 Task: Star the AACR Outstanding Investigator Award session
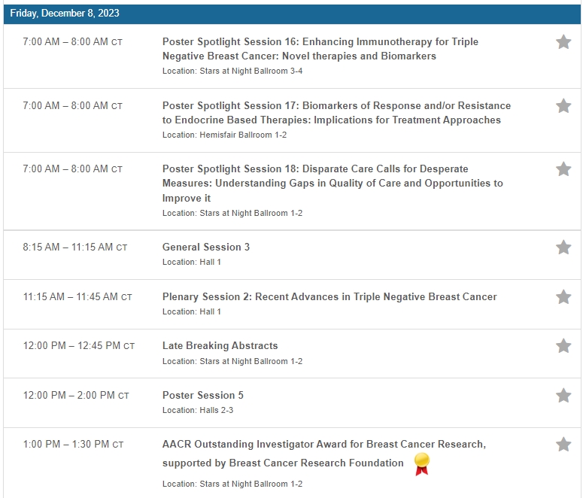click(563, 445)
